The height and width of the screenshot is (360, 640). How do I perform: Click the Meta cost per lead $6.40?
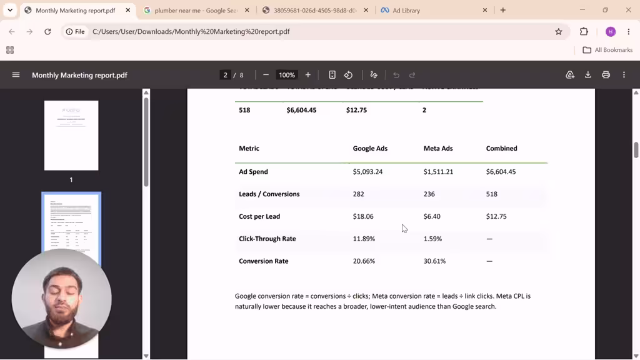tap(432, 216)
